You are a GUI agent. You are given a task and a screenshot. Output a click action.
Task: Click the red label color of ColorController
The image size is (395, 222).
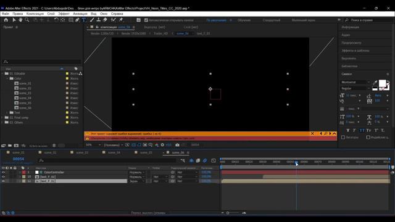(x=23, y=173)
